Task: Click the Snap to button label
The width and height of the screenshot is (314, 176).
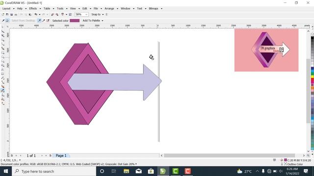Action: 96,14
